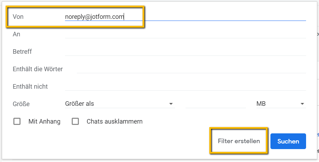Click the Enthält die Wörter text field

pos(191,69)
